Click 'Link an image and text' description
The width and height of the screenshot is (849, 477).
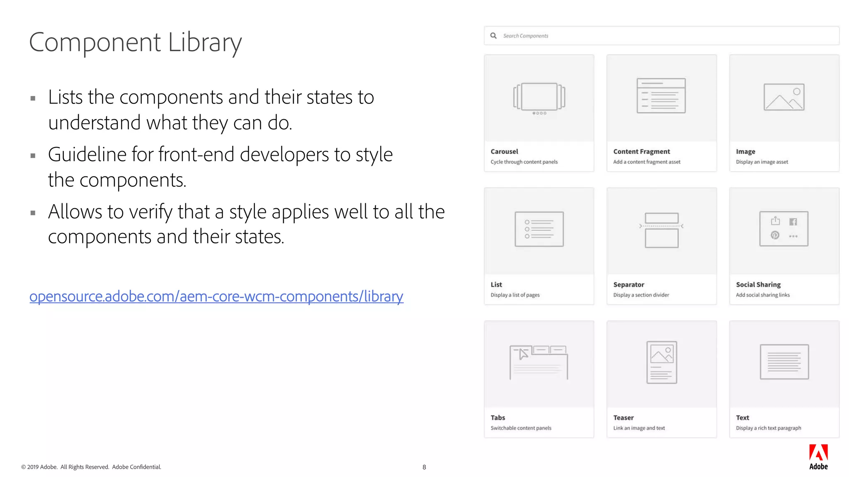[639, 428]
